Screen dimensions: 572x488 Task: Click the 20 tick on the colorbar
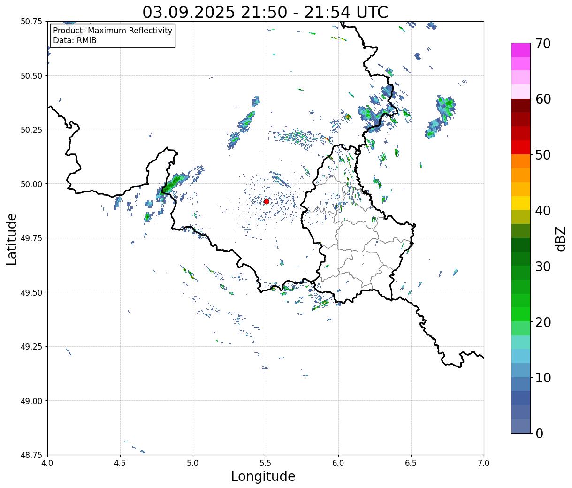[542, 322]
